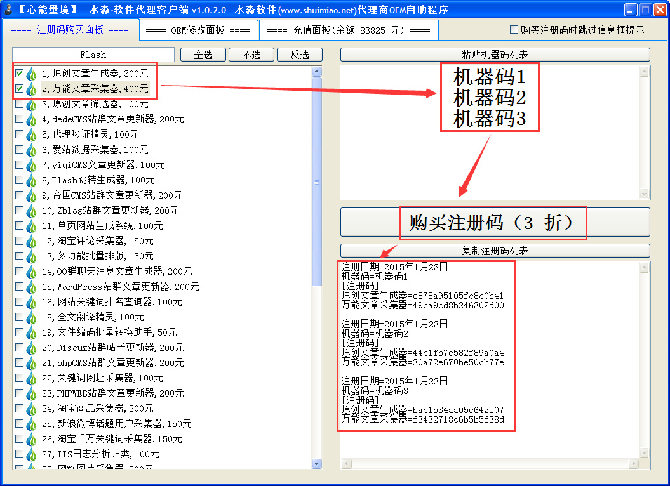Click water drop icon beside 帝国CMS站群文章更新器
This screenshot has height=486, width=670.
(31, 195)
